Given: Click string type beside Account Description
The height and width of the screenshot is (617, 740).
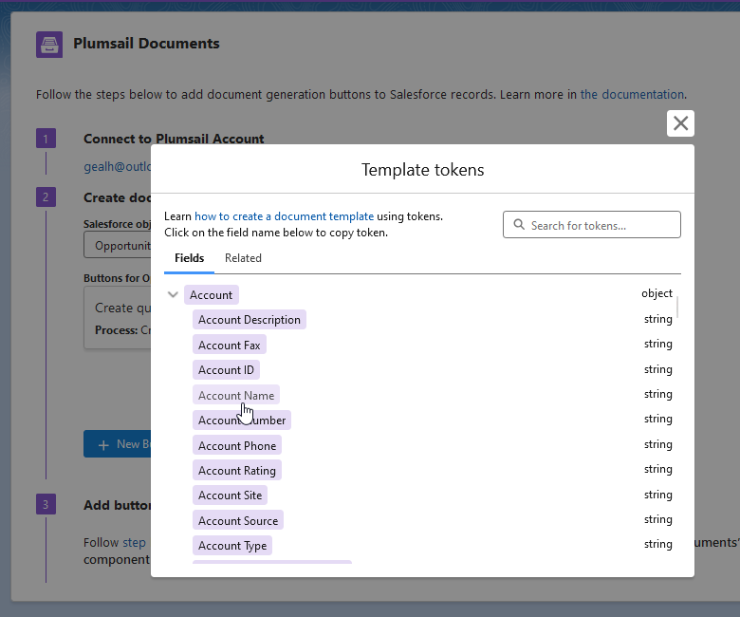Looking at the screenshot, I should click(x=657, y=319).
